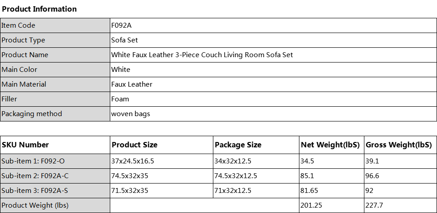Click the Sub-item 2: F092A-C cell
Viewport: 437px width, 213px height.
click(35, 176)
